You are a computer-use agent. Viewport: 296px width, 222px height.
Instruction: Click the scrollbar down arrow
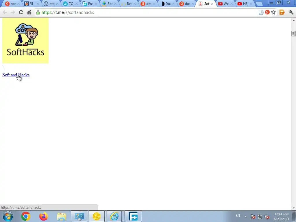[294, 208]
